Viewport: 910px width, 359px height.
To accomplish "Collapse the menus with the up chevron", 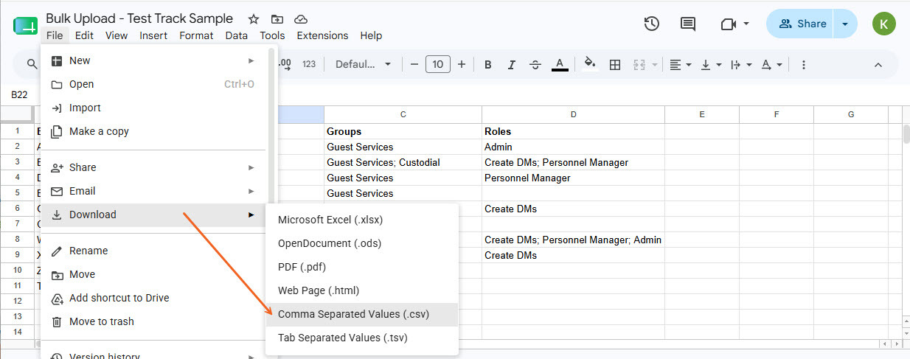I will pos(878,65).
